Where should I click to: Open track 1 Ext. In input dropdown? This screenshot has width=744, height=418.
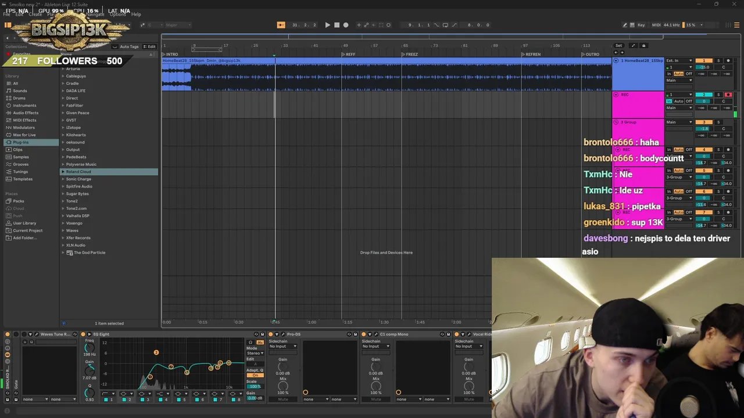(x=679, y=61)
